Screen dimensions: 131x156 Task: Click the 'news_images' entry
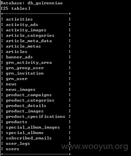click(x=21, y=89)
